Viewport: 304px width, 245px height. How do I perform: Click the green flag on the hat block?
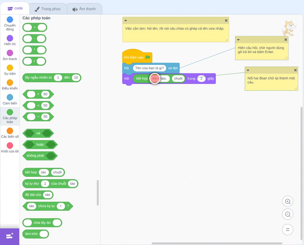[x=148, y=57]
